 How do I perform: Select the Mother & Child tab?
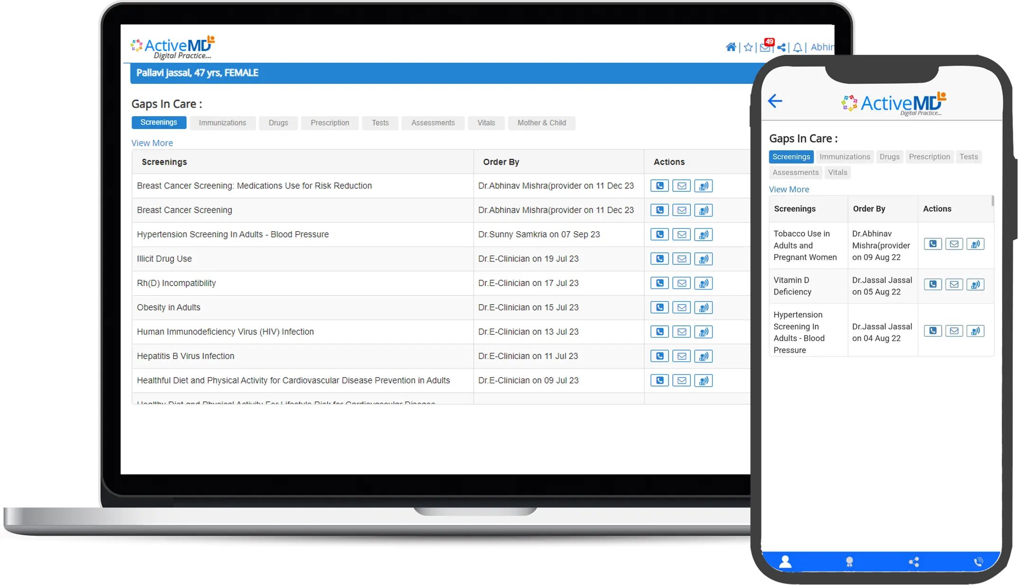[x=541, y=123]
